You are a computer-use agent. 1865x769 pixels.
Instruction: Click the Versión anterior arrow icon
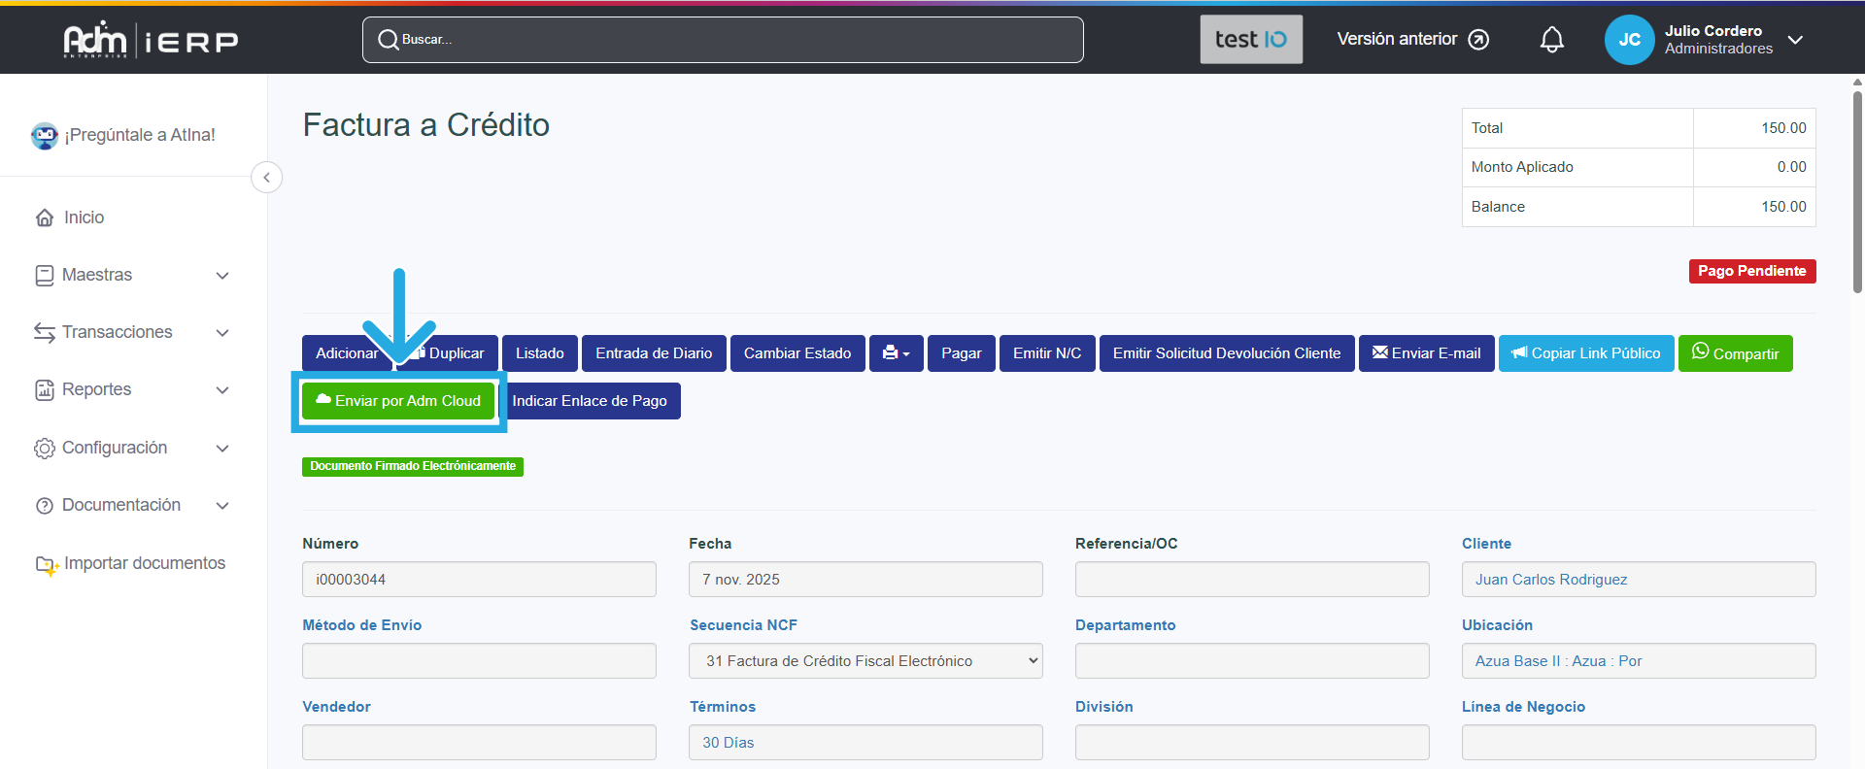point(1478,40)
